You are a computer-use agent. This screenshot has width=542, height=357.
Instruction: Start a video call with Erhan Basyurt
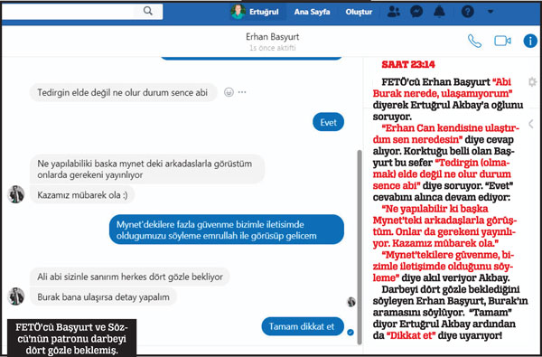[502, 41]
